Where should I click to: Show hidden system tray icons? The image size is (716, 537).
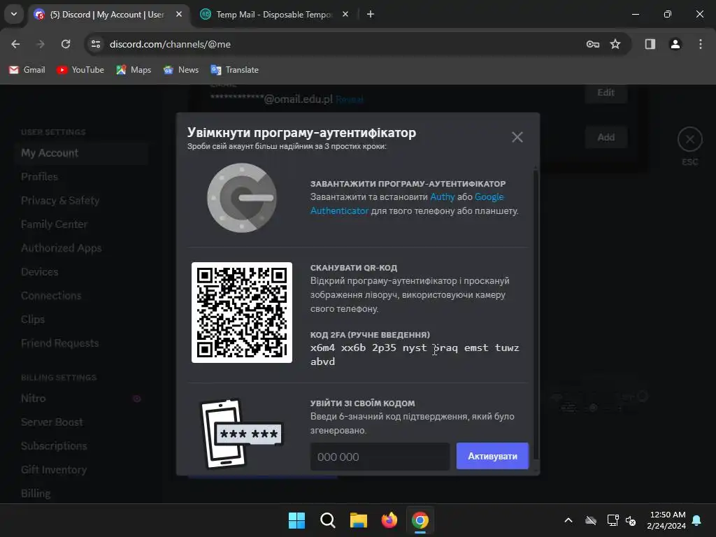pos(568,520)
